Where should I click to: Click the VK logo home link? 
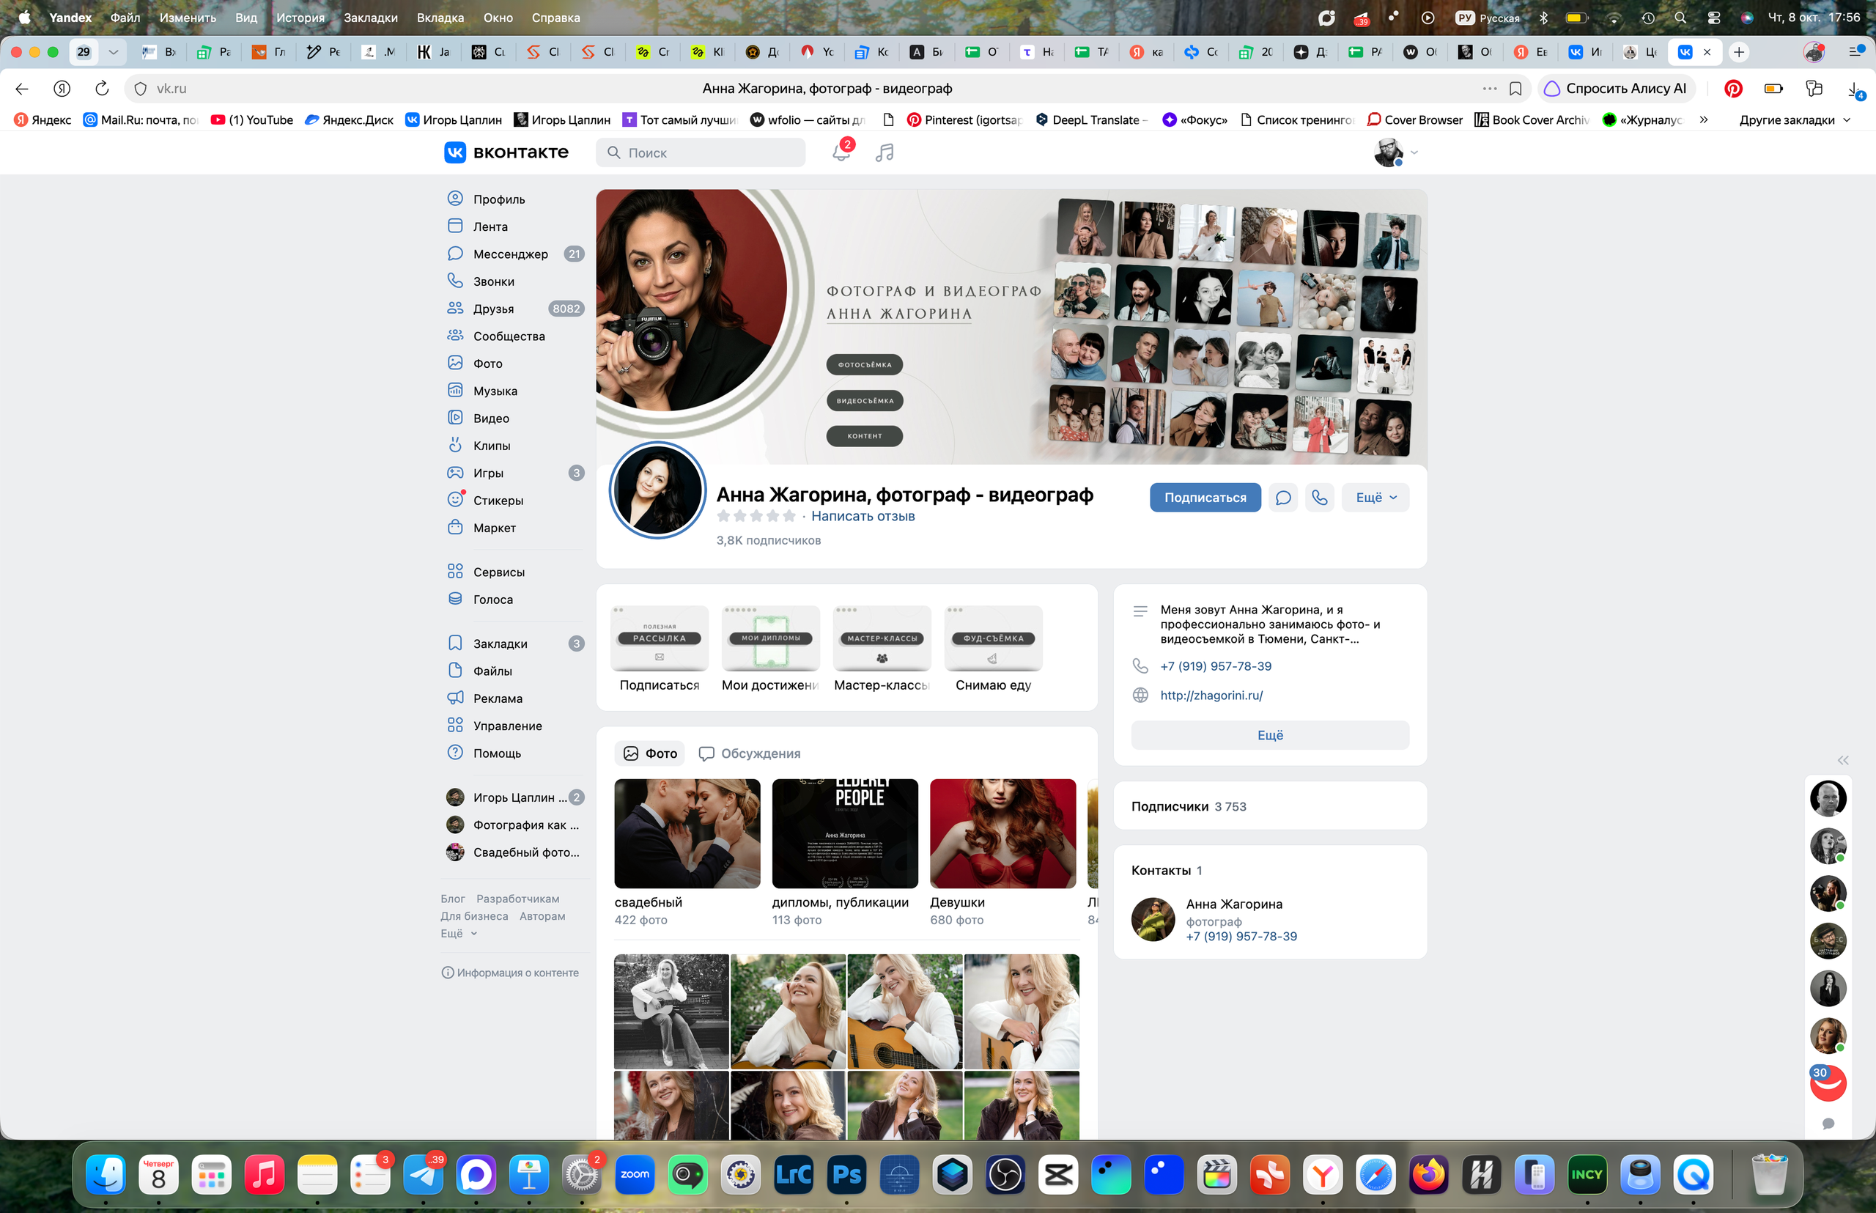[x=506, y=152]
